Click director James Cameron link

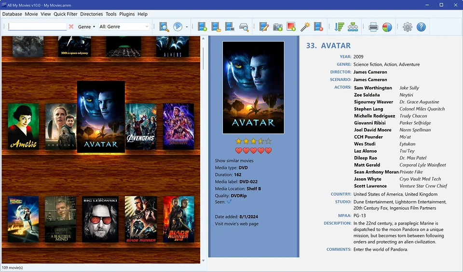370,72
